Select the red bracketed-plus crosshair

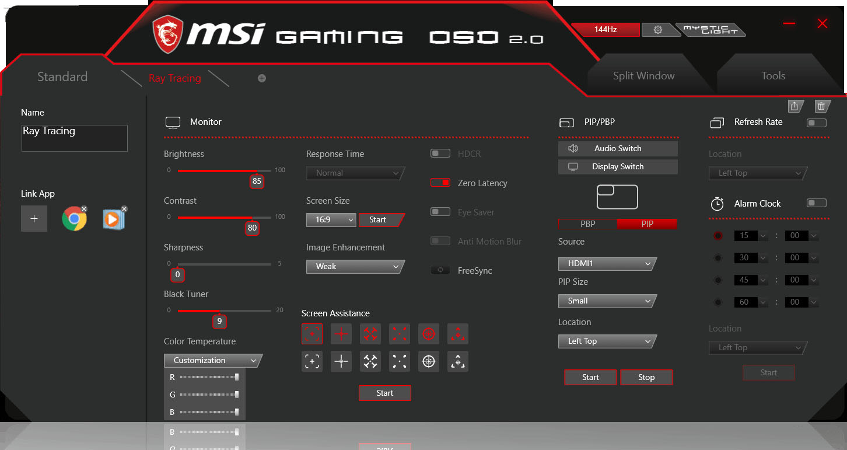tap(312, 334)
